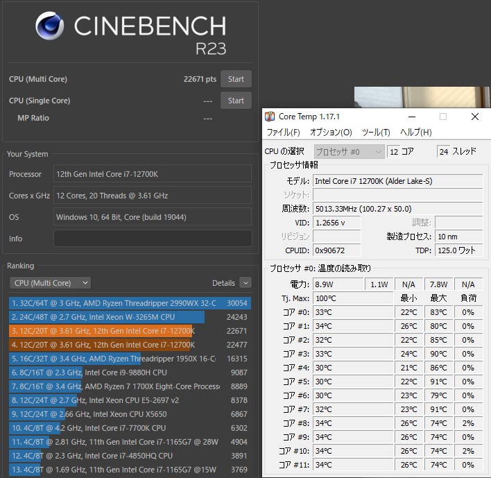This screenshot has width=491, height=478.
Task: Click the Processor field showing i7-12700K
Action: 153,174
